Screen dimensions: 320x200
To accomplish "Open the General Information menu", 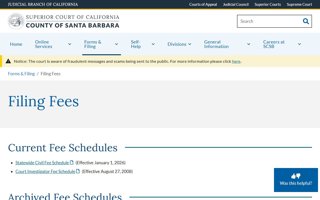I will pyautogui.click(x=216, y=44).
